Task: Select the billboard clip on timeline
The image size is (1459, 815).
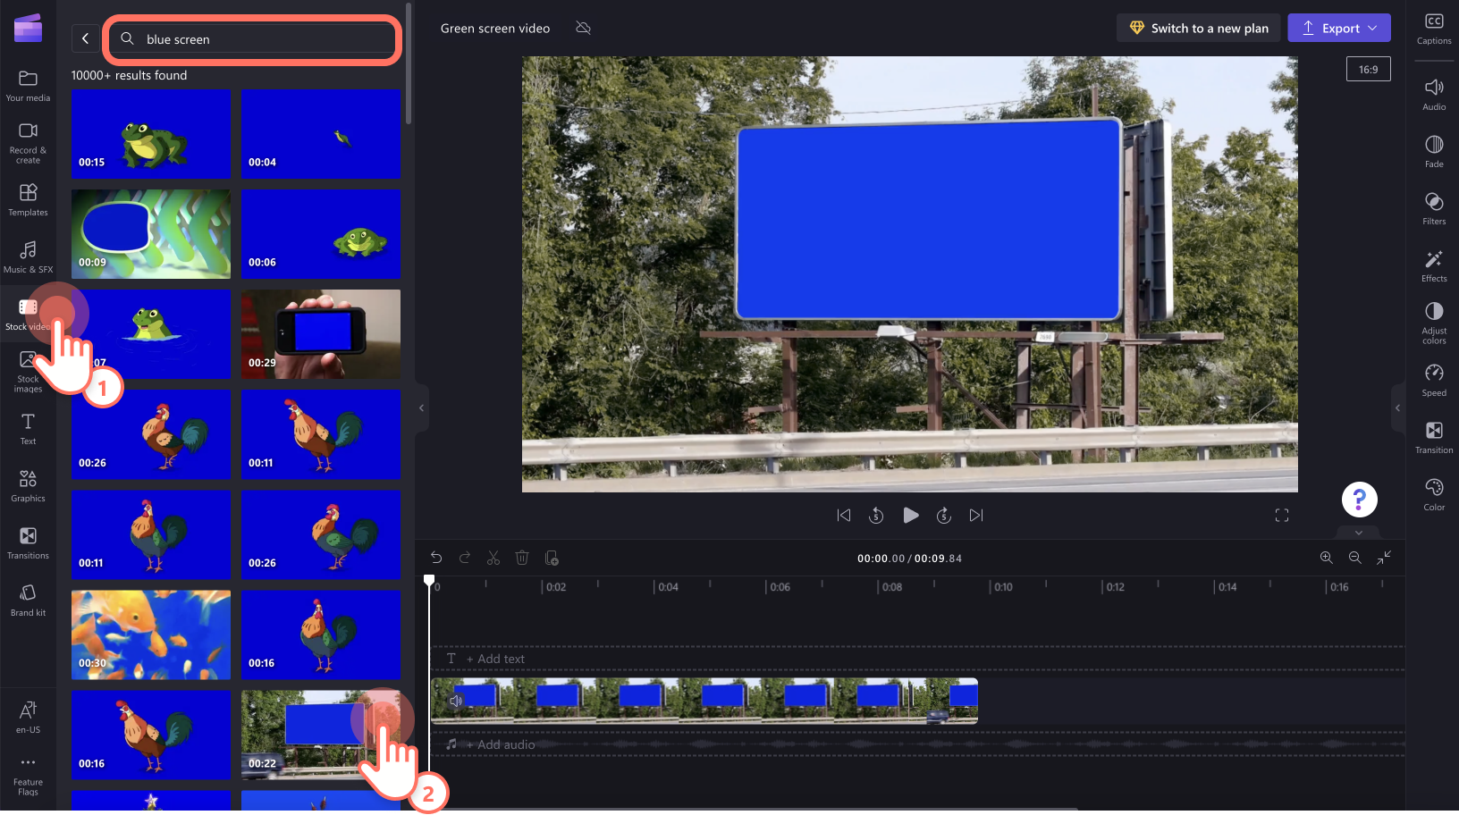Action: (704, 702)
